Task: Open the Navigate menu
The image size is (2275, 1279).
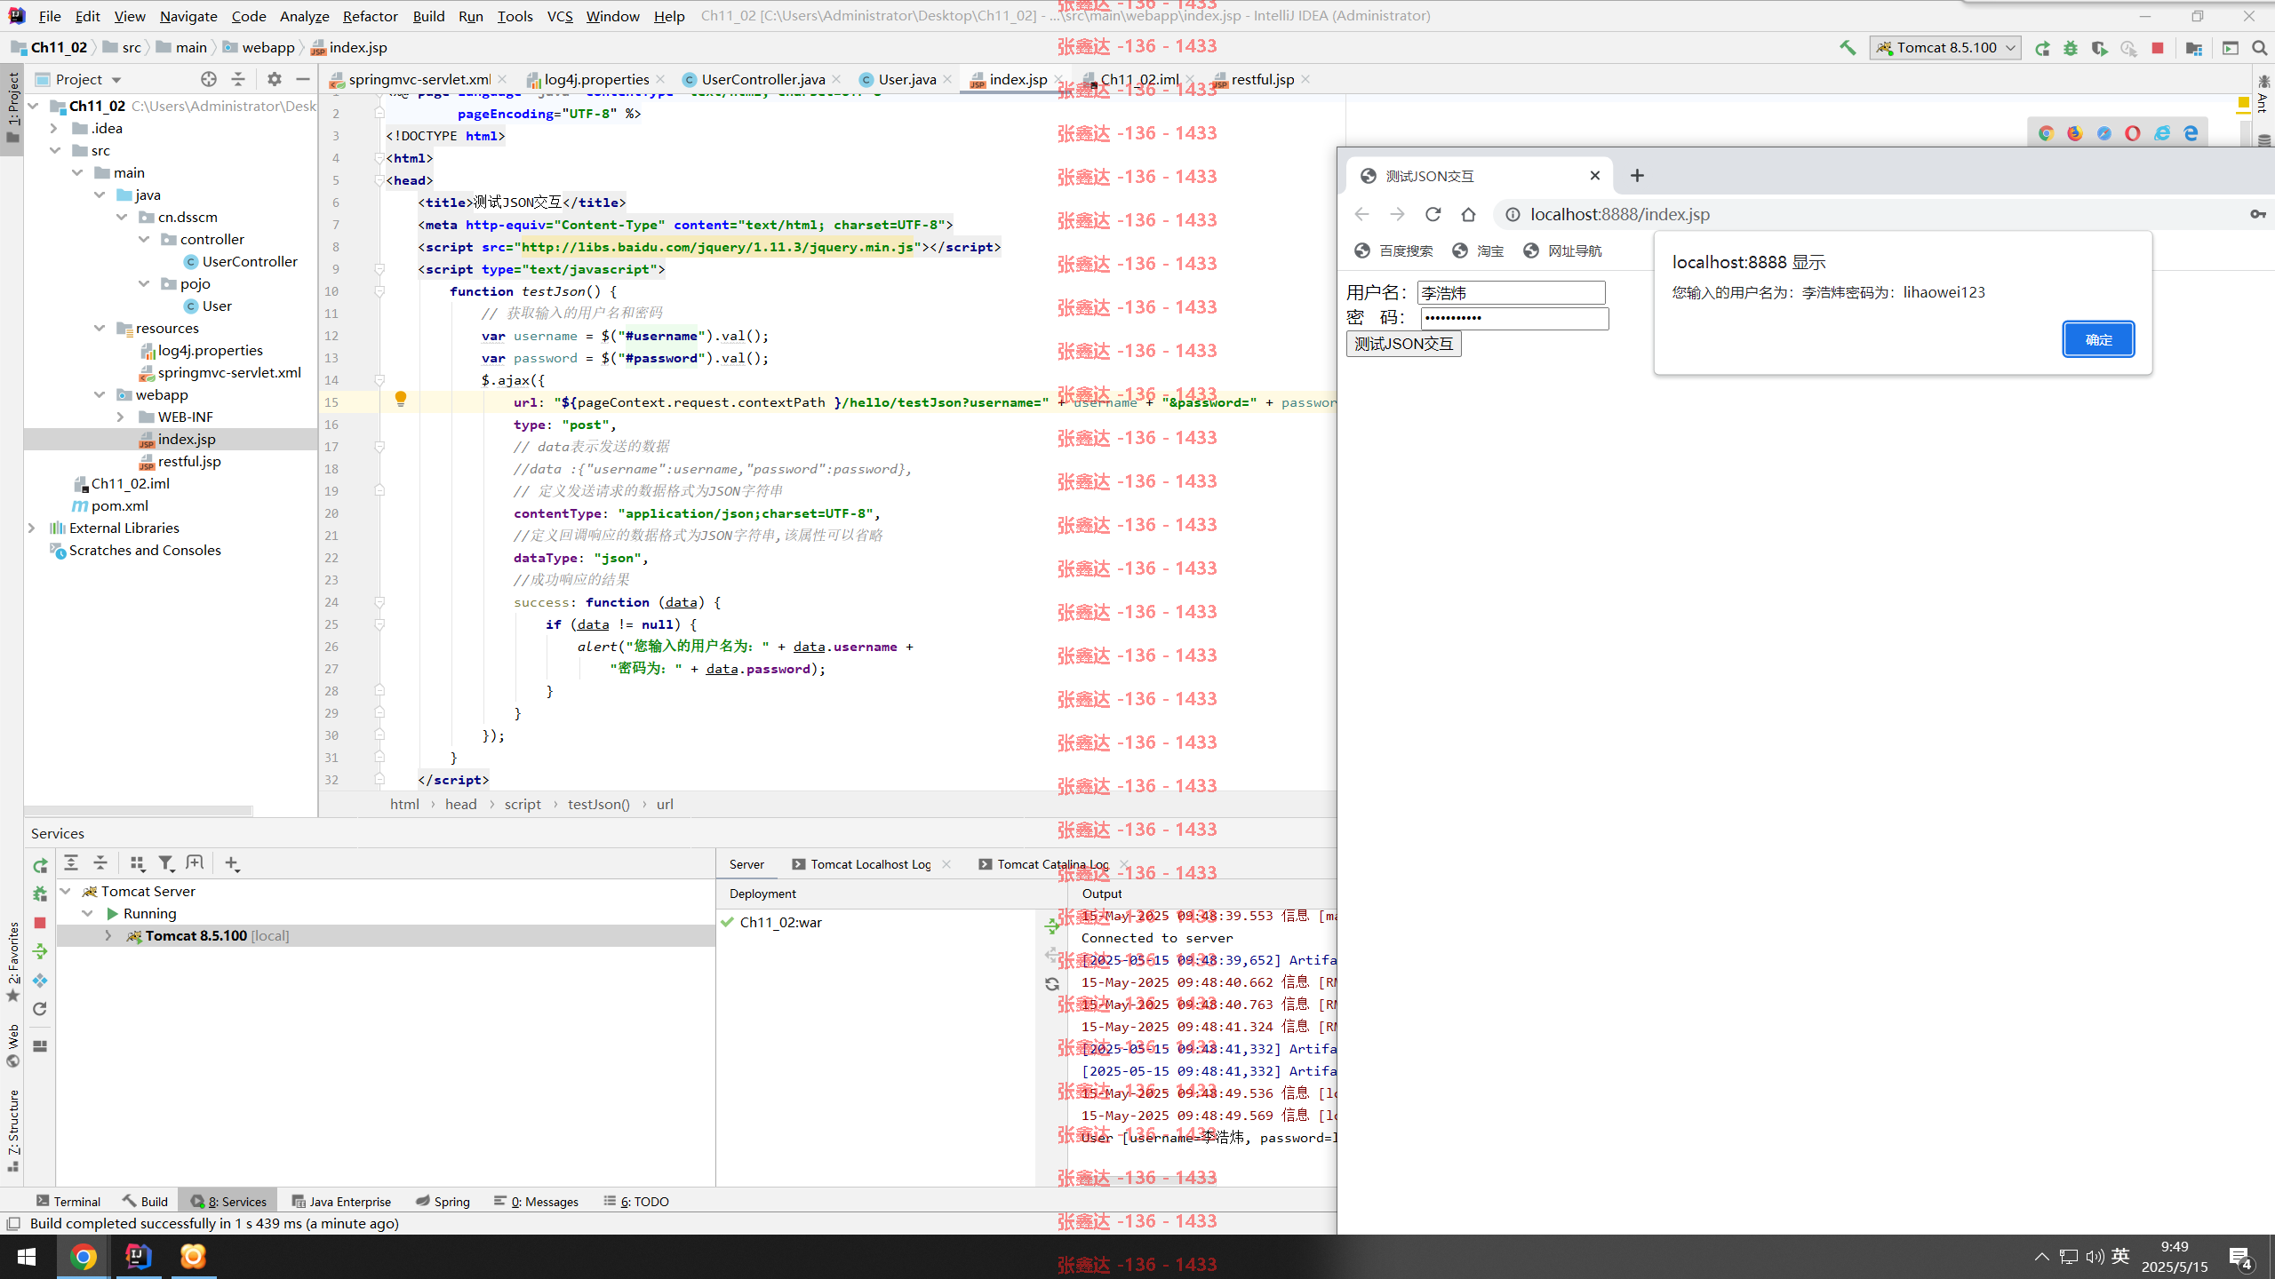Action: [x=188, y=16]
